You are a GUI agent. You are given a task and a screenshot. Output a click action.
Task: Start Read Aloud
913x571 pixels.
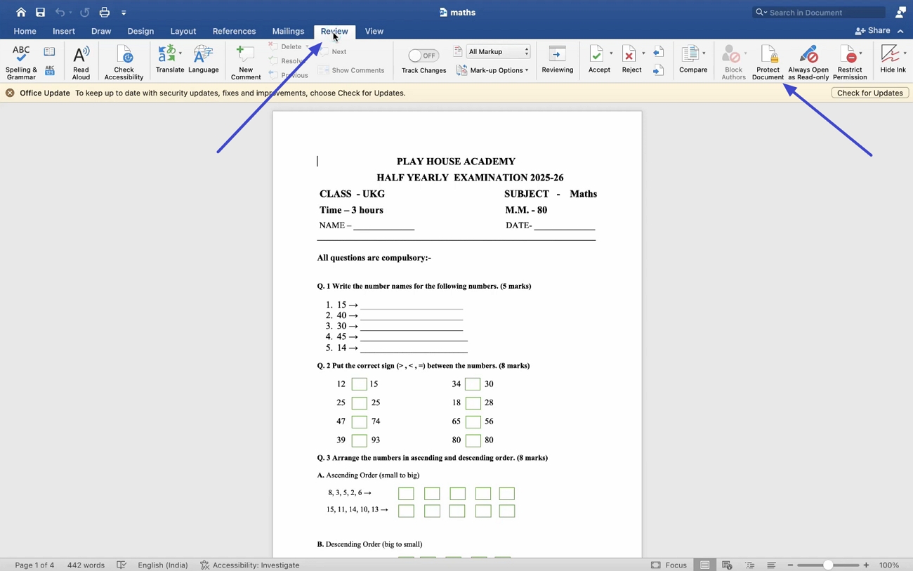click(x=81, y=62)
